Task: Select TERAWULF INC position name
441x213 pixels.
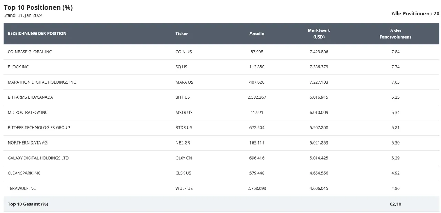Action: [22, 188]
